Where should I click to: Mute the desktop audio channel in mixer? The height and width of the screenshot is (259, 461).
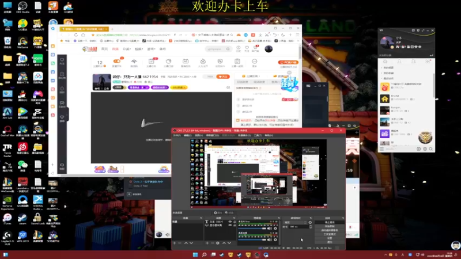click(x=269, y=239)
